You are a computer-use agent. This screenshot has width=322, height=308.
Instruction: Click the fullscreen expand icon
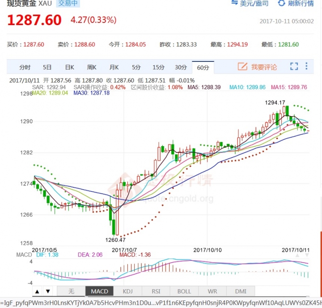[x=294, y=67]
